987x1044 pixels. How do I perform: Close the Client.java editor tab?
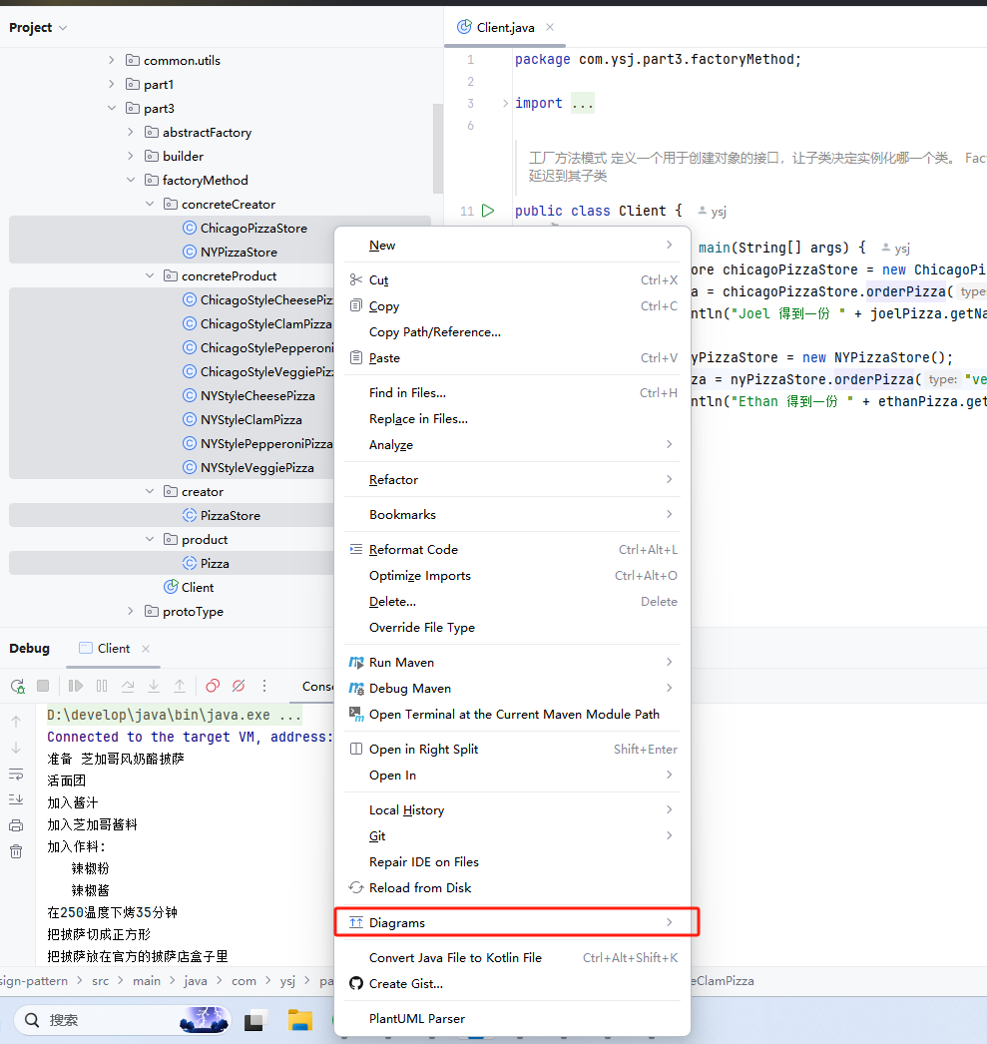coord(550,28)
